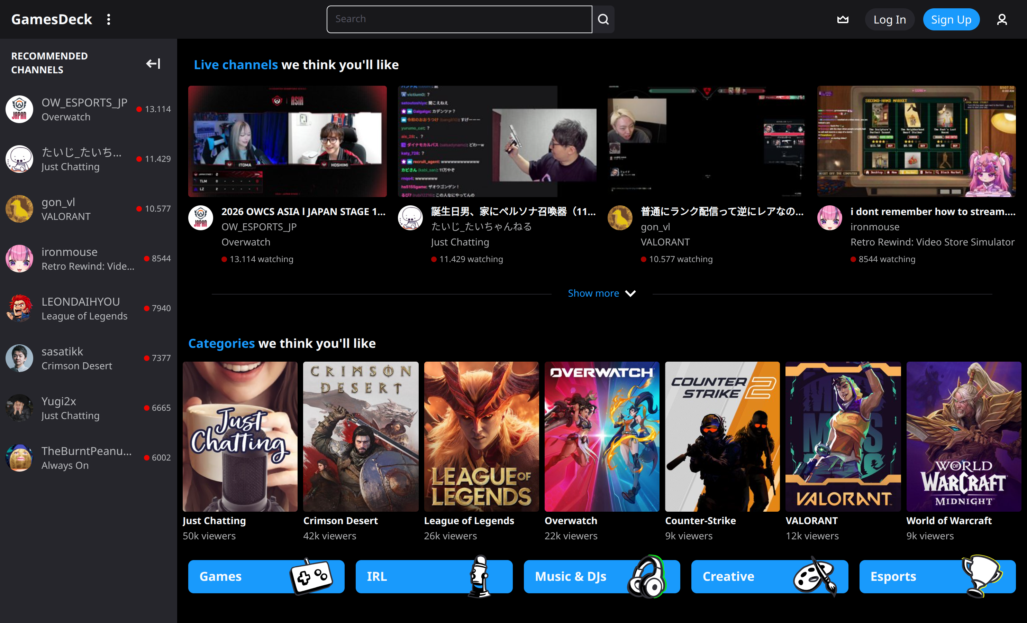Click inside the Search input field
This screenshot has width=1027, height=623.
[x=458, y=19]
